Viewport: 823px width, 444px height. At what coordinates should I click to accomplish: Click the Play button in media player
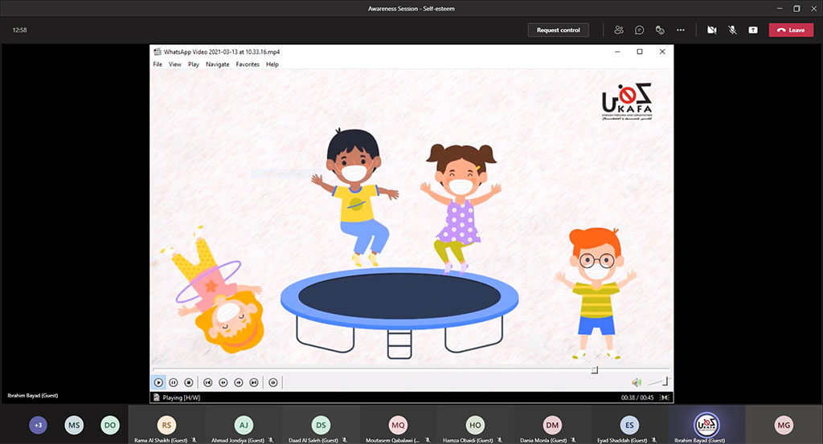click(158, 383)
